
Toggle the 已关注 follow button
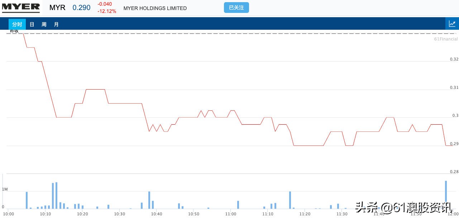pos(236,8)
